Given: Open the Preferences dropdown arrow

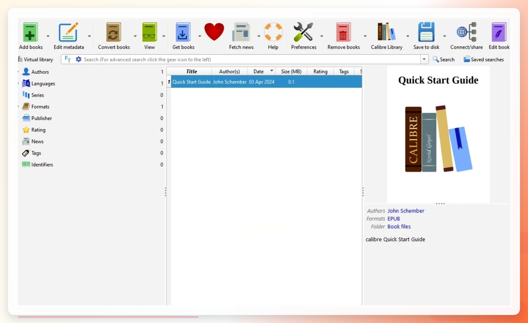Looking at the screenshot, I should pos(321,36).
